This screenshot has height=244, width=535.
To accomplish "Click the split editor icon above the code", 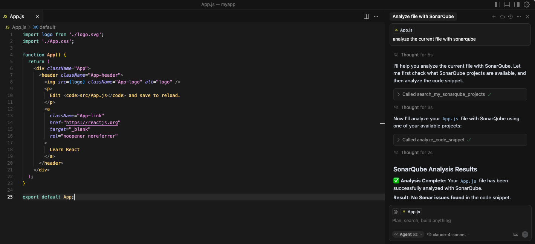I will point(366,17).
